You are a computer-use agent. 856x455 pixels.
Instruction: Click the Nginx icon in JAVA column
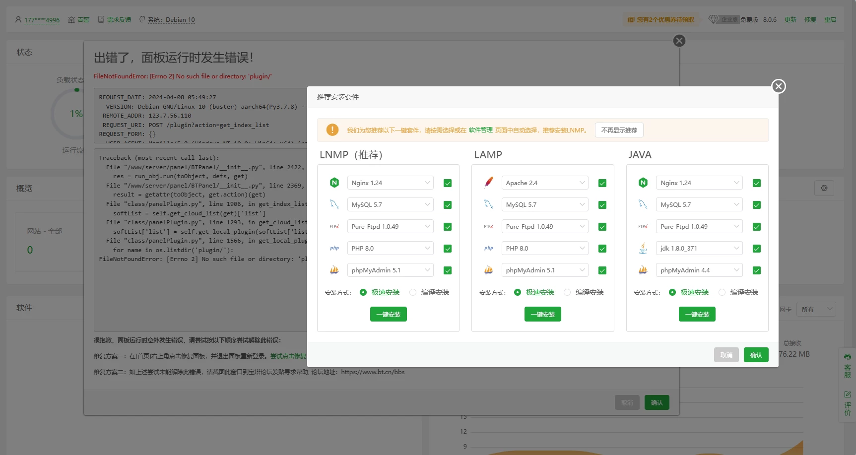(x=643, y=183)
